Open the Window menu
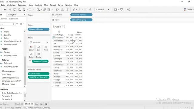The image size is (194, 109). click(69, 5)
